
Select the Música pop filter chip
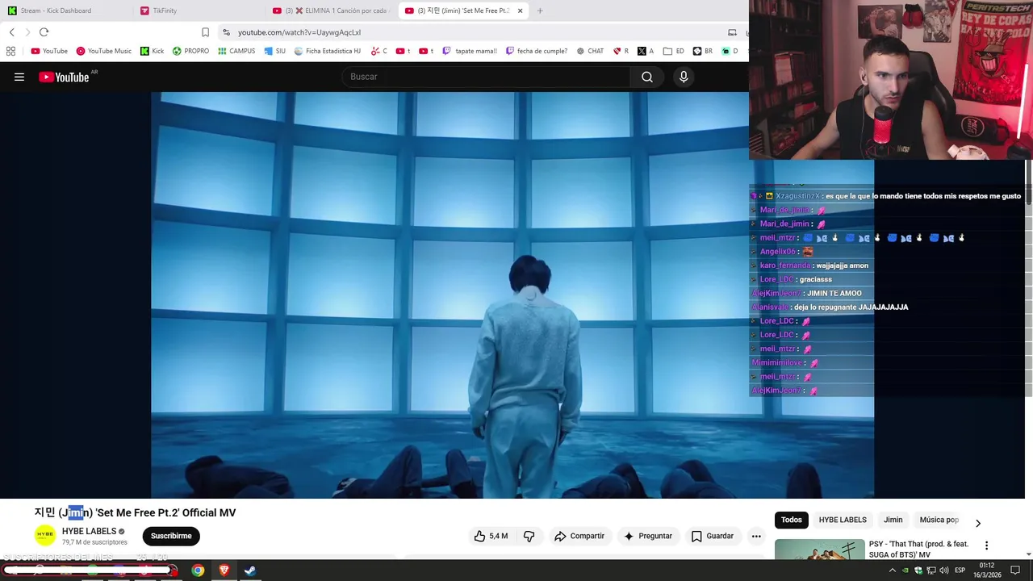pos(939,520)
